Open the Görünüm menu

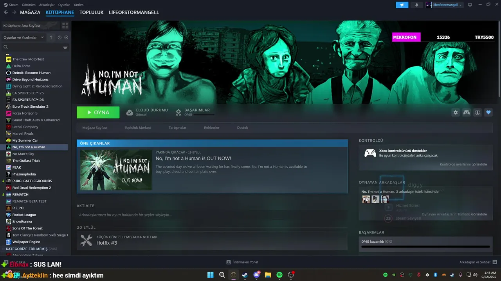29,5
